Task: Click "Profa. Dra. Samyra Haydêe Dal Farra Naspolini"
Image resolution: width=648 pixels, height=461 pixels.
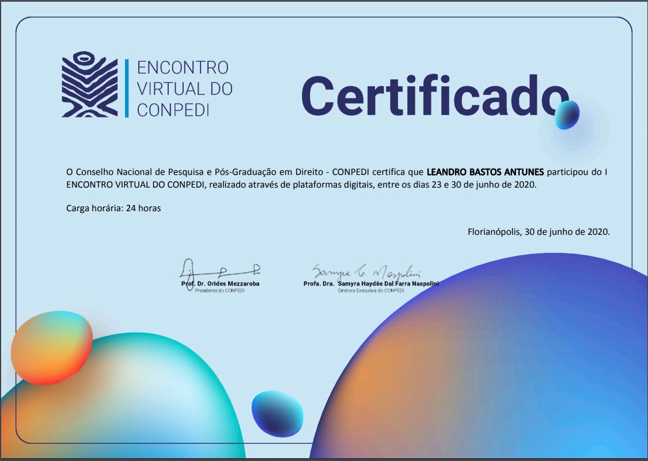Action: [x=371, y=284]
